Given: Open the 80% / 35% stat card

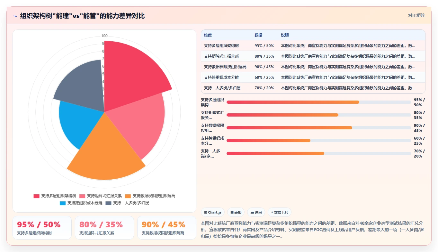Looking at the screenshot, I should point(104,228).
